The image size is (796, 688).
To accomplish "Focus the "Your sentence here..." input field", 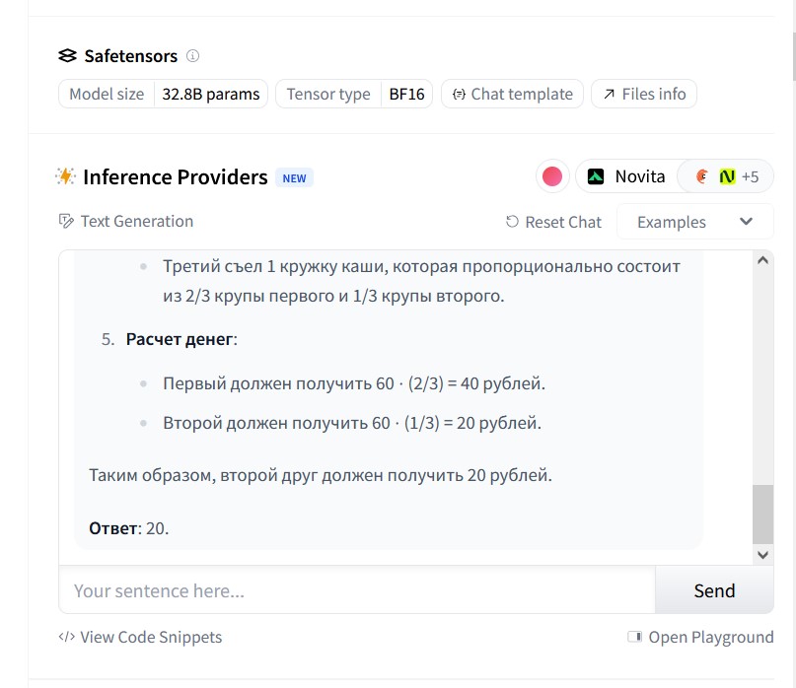I will [357, 590].
